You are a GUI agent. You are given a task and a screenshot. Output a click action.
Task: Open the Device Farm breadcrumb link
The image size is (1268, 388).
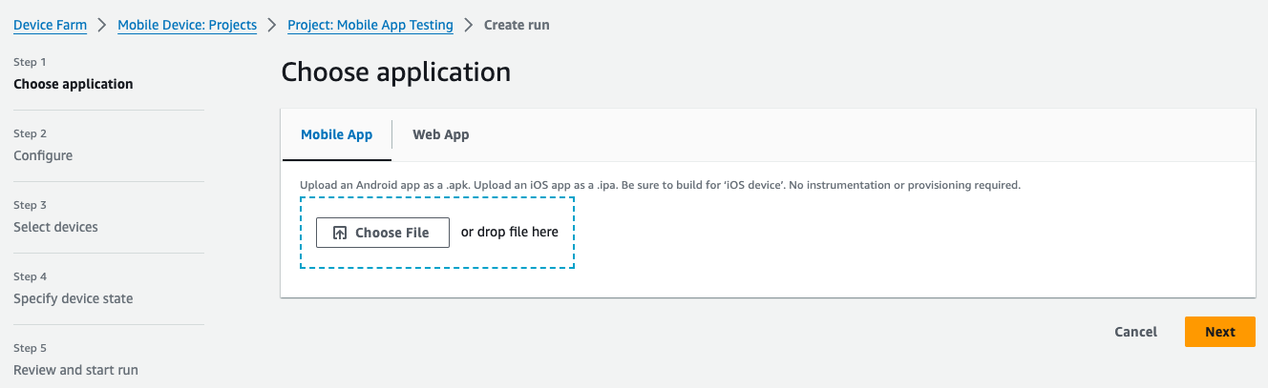pos(50,25)
